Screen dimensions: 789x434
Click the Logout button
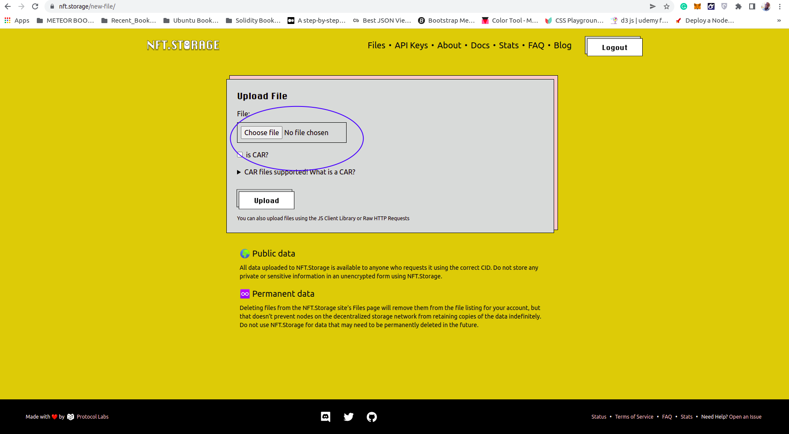pyautogui.click(x=614, y=47)
